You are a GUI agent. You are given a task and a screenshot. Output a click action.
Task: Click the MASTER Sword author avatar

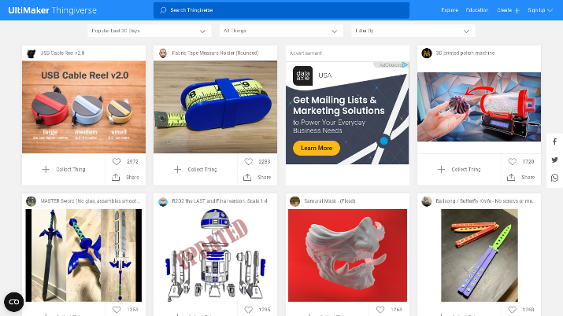pyautogui.click(x=31, y=201)
